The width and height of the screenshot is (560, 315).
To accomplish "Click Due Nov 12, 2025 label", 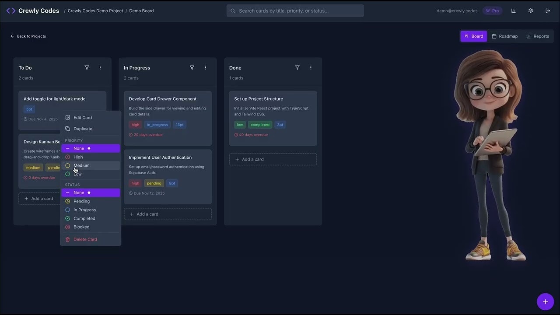I will (147, 193).
